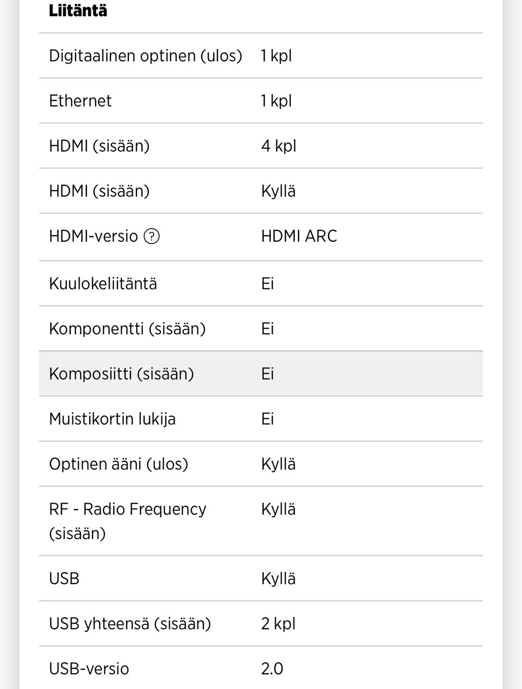
Task: Click the Optinen ääni (ulos) row label
Action: [x=118, y=464]
